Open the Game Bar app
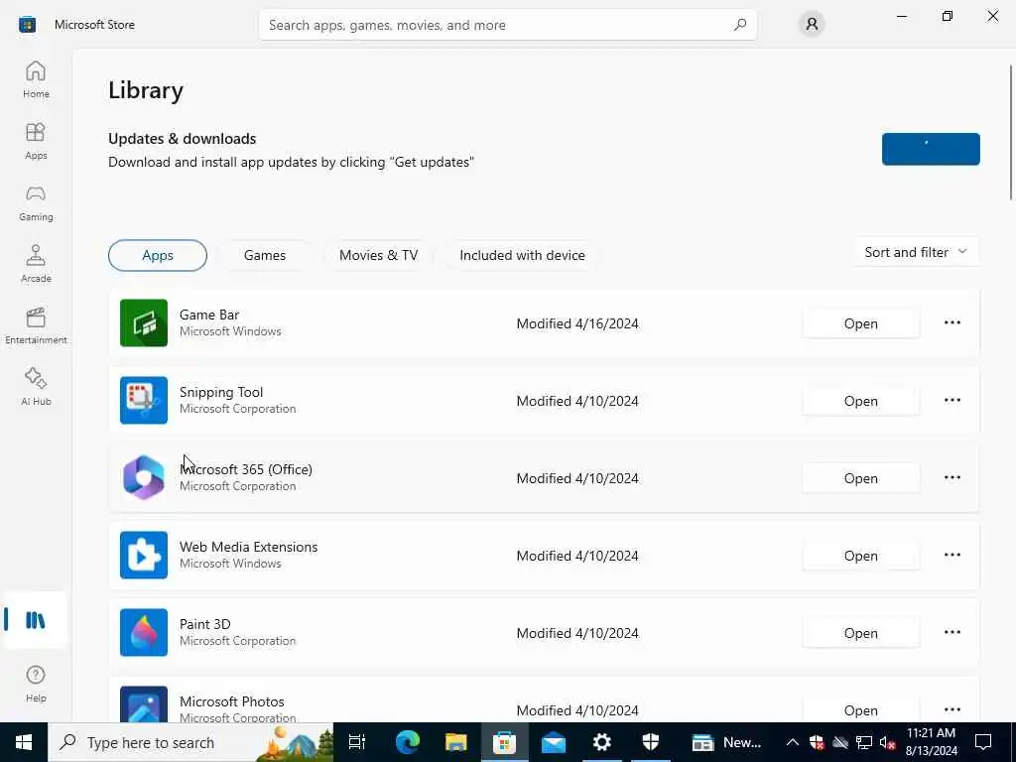 [x=860, y=323]
